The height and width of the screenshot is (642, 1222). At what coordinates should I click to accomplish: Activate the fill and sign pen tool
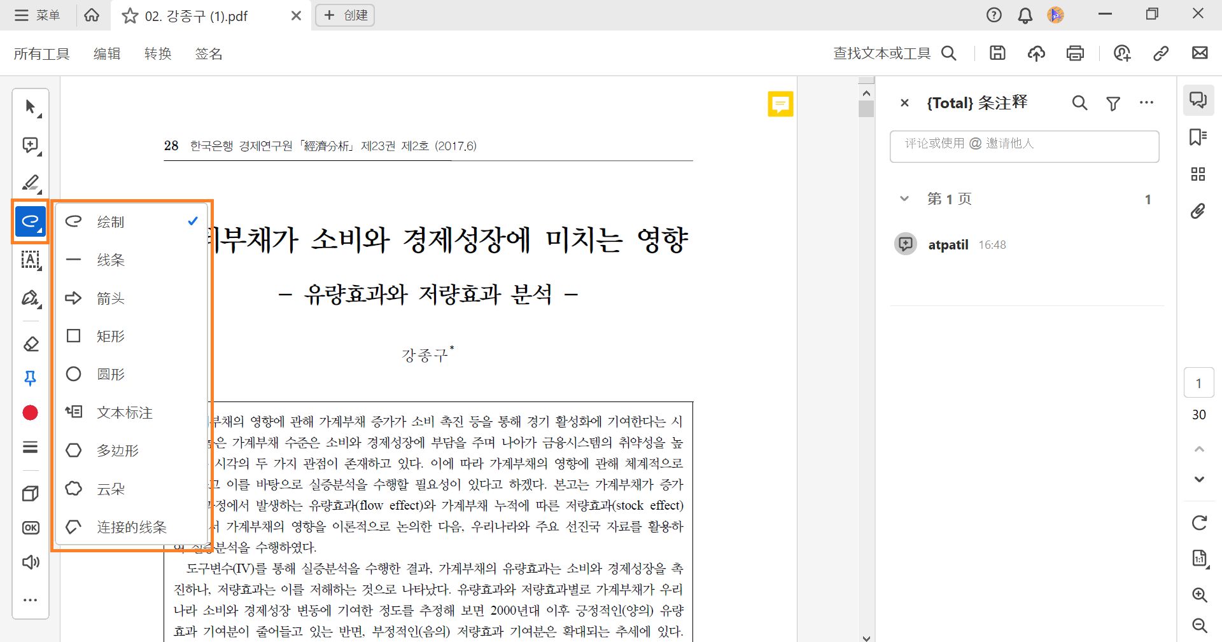31,298
